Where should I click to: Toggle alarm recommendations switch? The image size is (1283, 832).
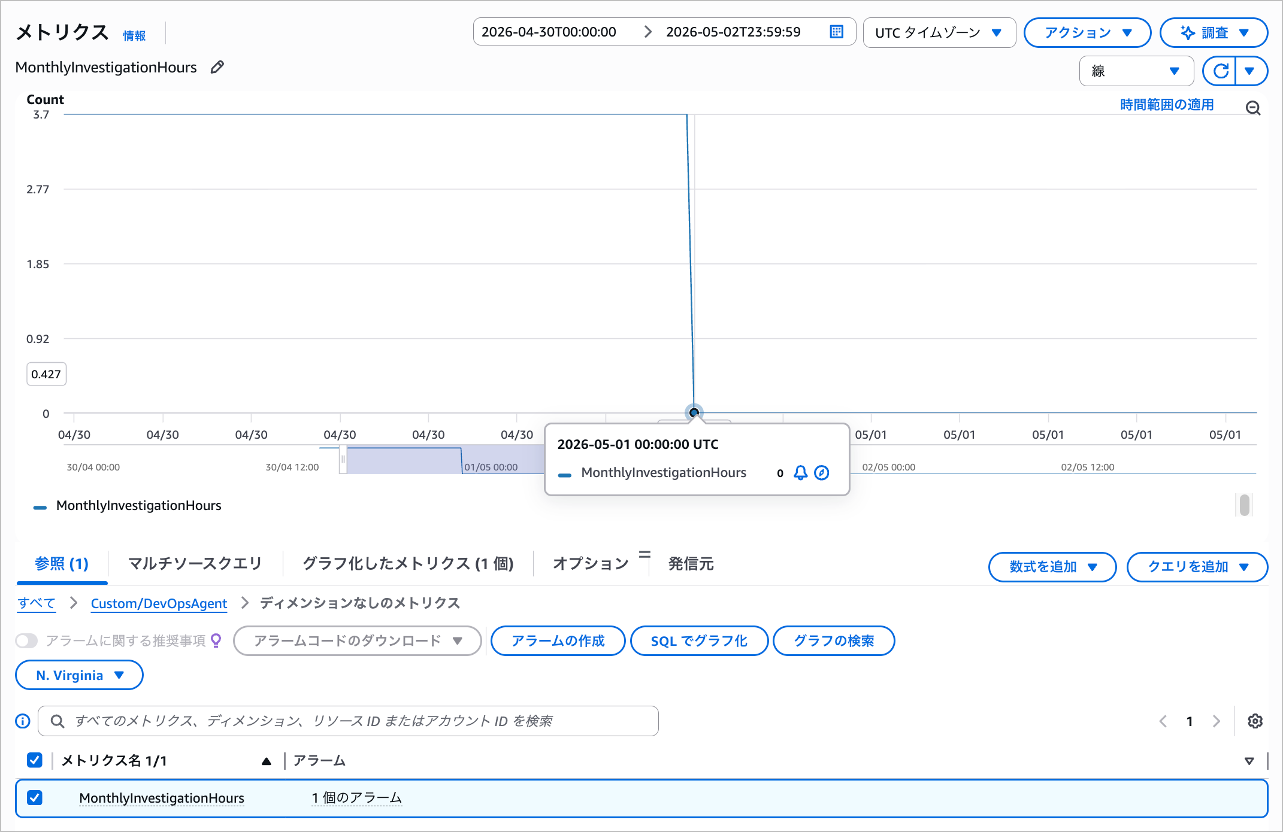(x=26, y=640)
